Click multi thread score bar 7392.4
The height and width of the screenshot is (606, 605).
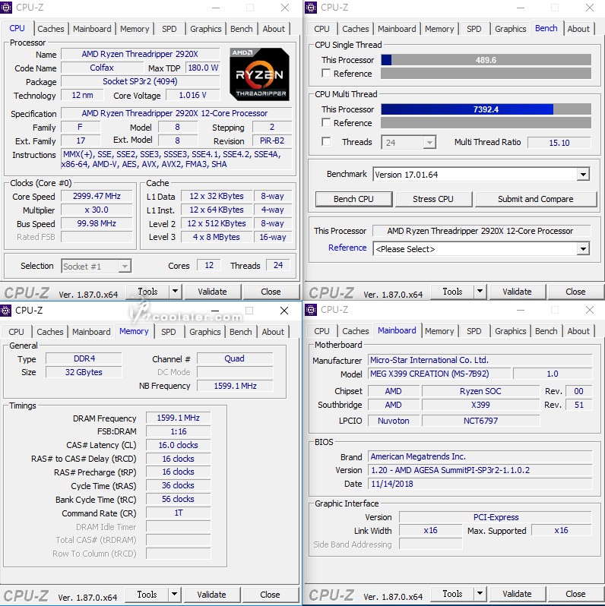pyautogui.click(x=486, y=109)
